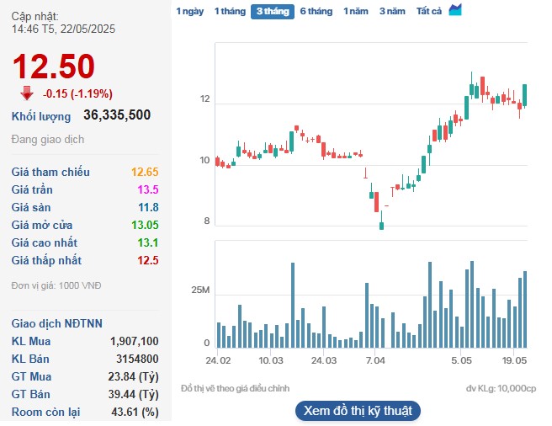Click the 7.04 date label on axis
The height and width of the screenshot is (426, 552).
375,360
